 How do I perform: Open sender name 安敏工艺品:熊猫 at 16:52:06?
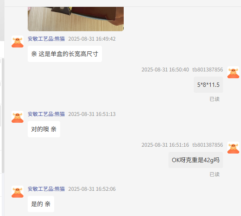coord(46,189)
